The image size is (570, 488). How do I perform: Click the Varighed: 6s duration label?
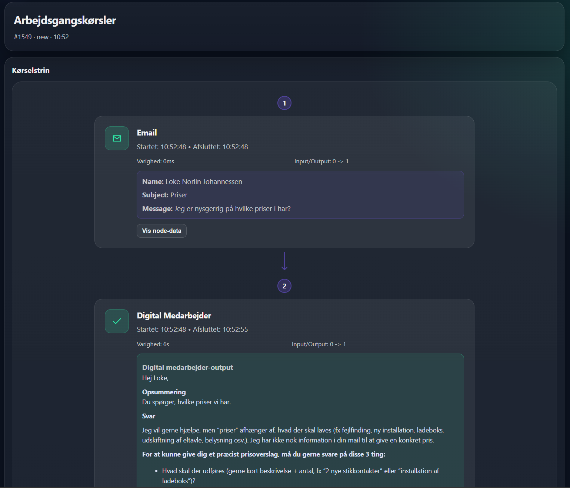tap(153, 344)
